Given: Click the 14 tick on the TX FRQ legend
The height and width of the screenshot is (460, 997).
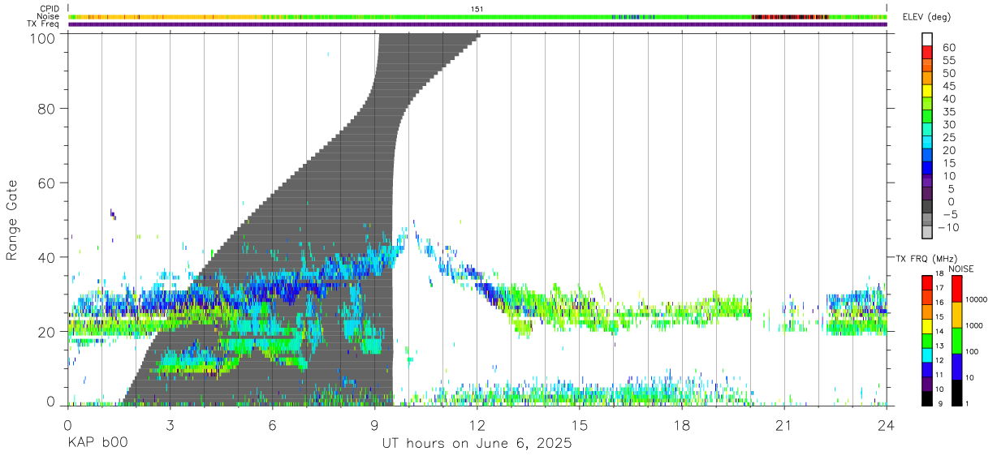Looking at the screenshot, I should point(940,331).
